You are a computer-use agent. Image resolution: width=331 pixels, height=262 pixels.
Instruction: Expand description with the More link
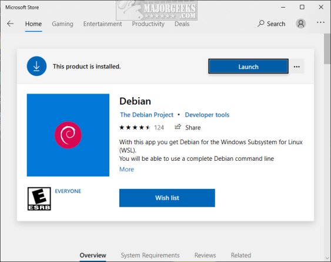(x=126, y=170)
